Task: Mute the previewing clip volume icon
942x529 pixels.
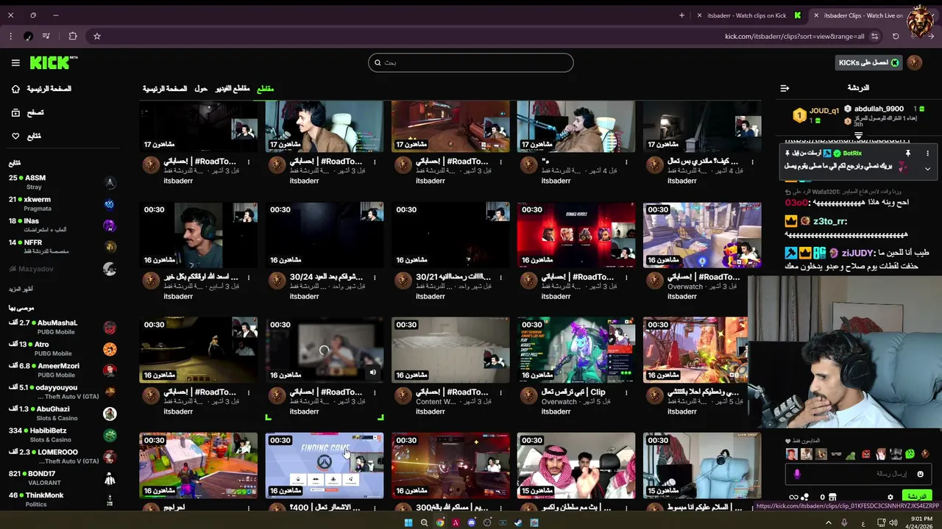Action: pos(372,373)
